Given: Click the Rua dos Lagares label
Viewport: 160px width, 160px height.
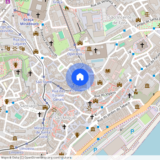Looking at the screenshot, I should coord(20,42).
